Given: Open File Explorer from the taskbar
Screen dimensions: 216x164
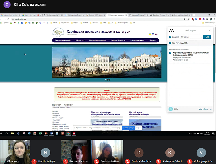Looking at the screenshot, I should click(x=13, y=133).
